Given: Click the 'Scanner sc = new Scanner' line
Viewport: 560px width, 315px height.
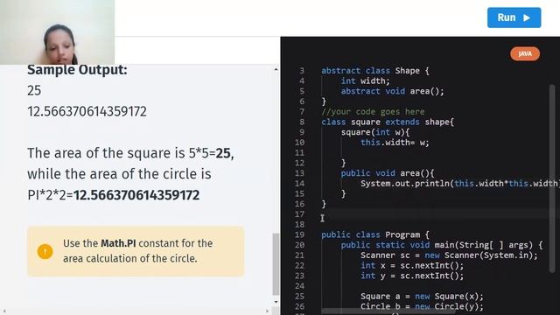Looking at the screenshot, I should pos(449,255).
